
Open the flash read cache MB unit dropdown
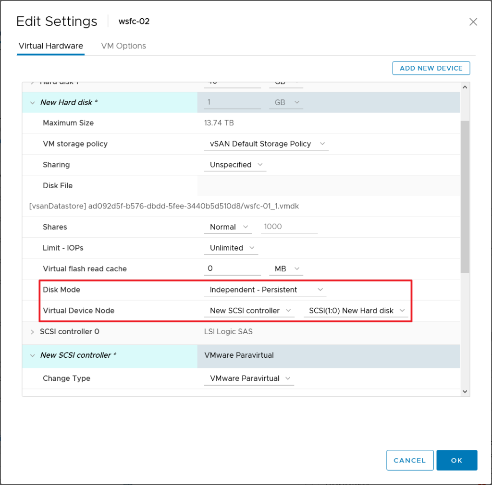(286, 269)
